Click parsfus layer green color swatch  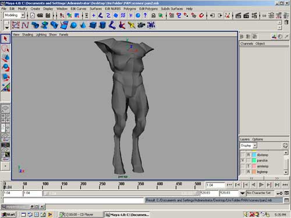click(x=254, y=160)
